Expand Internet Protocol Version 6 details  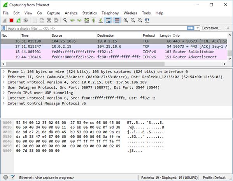point(4,98)
